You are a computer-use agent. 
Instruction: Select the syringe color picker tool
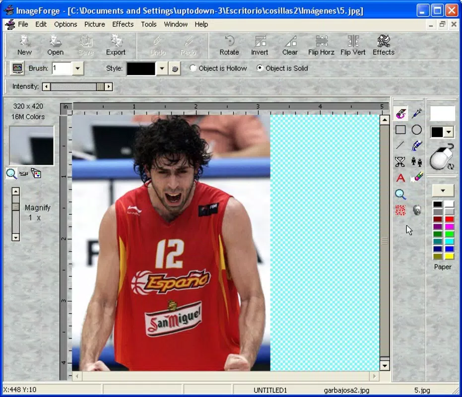[x=417, y=114]
